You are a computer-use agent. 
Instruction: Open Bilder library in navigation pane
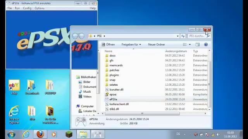point(87,82)
